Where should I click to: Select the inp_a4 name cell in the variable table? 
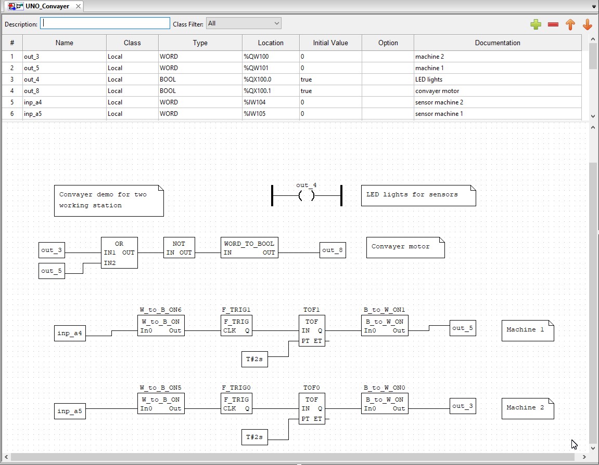click(x=64, y=102)
